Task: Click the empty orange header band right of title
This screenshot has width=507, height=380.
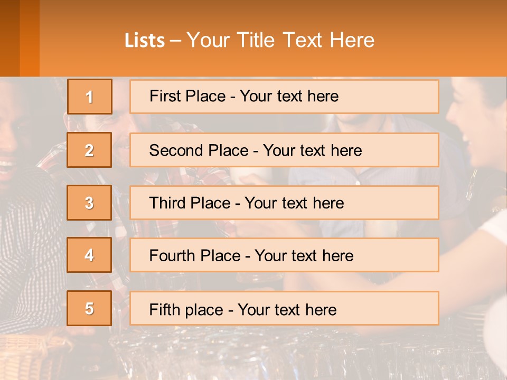Action: [444, 40]
